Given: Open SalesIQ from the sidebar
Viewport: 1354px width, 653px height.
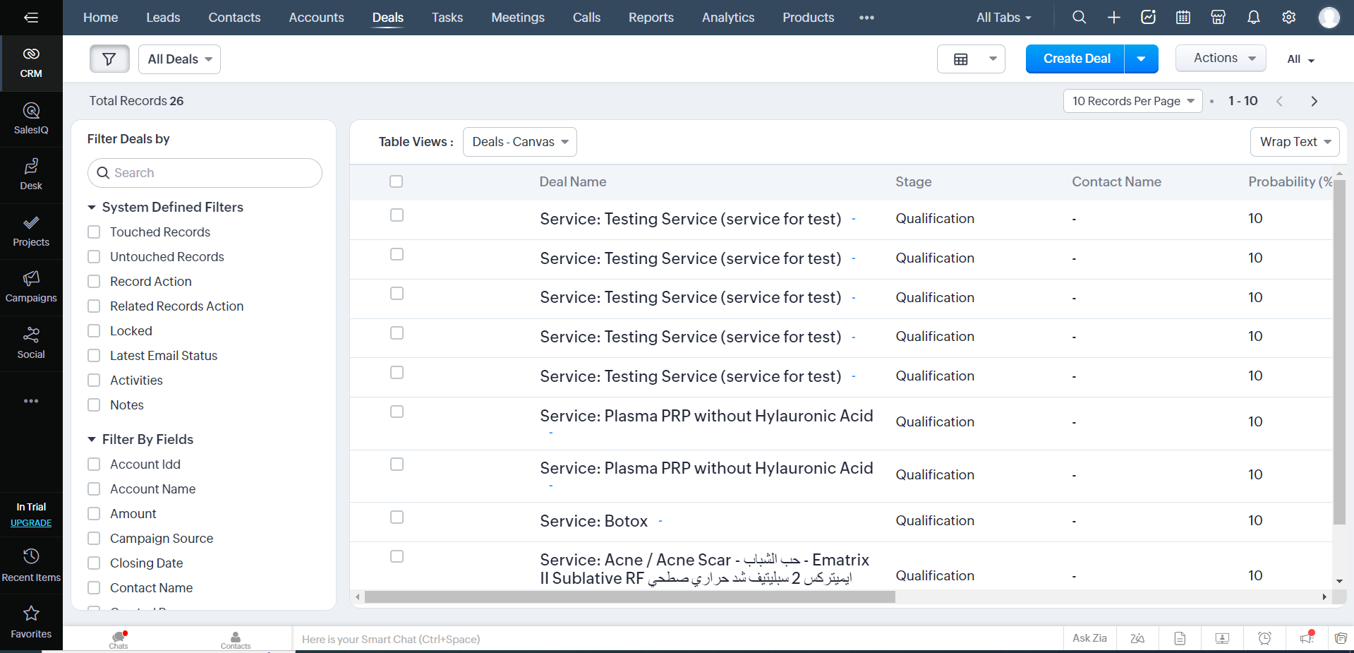Looking at the screenshot, I should point(31,119).
